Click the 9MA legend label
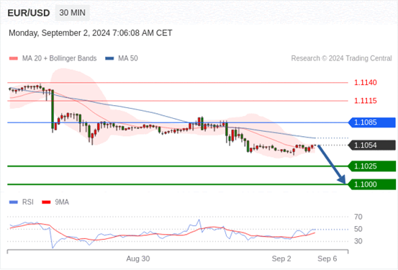Image resolution: width=398 pixels, height=270 pixels. pos(62,202)
